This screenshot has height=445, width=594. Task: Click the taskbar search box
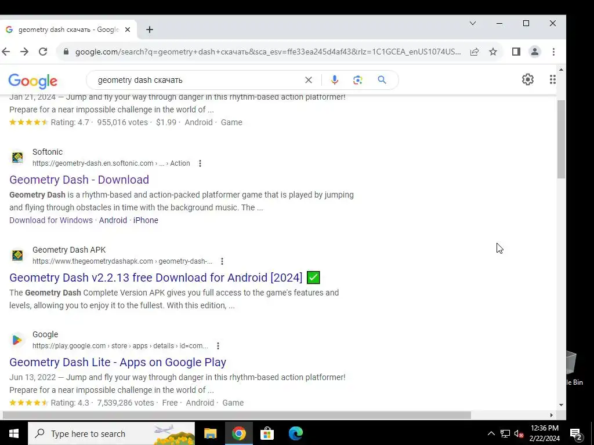(x=111, y=433)
